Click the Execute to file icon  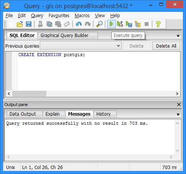[x=129, y=24]
